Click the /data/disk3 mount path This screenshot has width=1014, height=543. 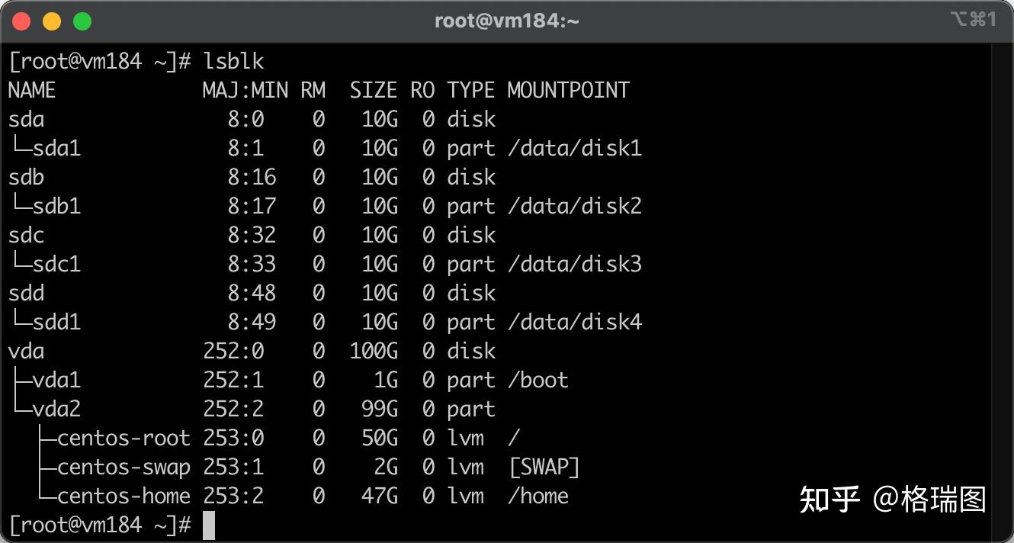pos(575,264)
